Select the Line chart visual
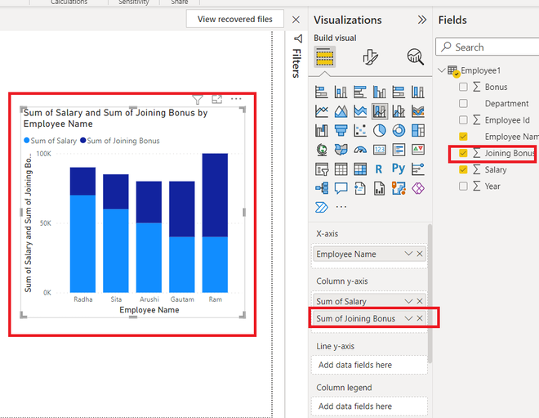This screenshot has width=539, height=418. coord(322,111)
